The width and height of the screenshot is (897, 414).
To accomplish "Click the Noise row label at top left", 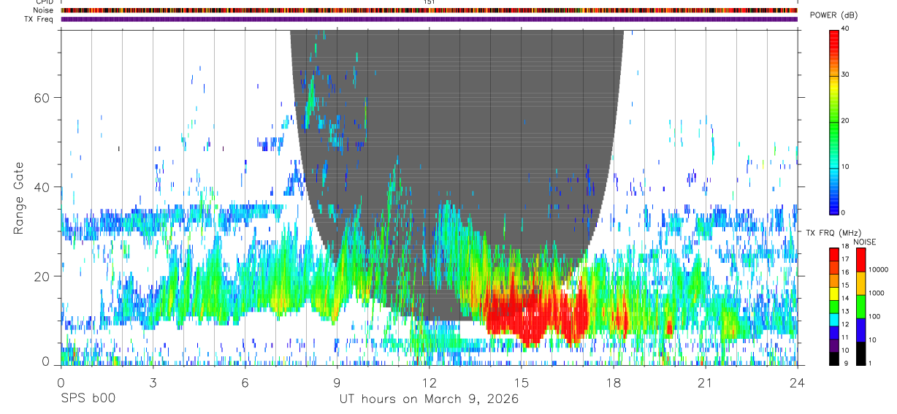I will coord(44,10).
